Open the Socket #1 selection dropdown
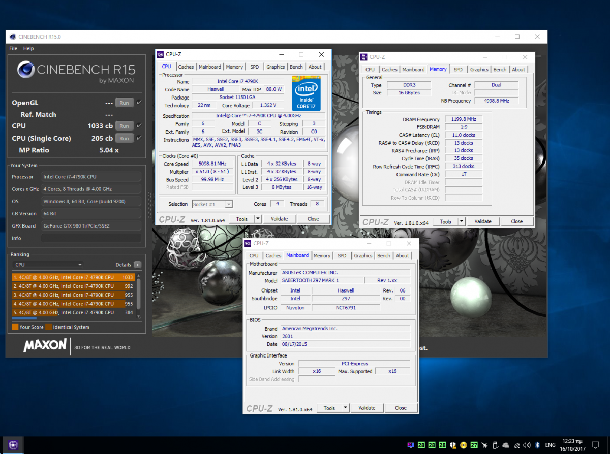This screenshot has width=610, height=454. [x=212, y=204]
